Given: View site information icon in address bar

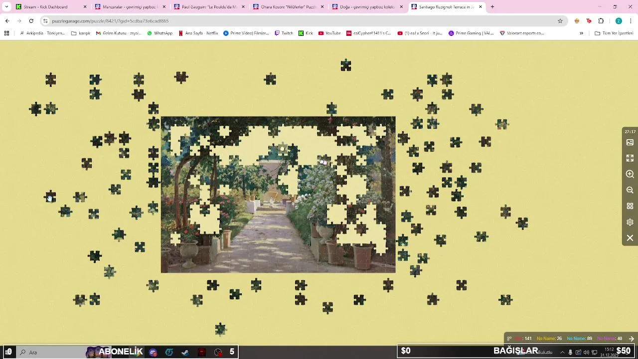Looking at the screenshot, I should 45,21.
